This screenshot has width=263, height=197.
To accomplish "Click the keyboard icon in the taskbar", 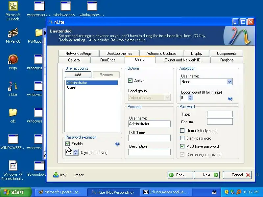I will [214, 192].
